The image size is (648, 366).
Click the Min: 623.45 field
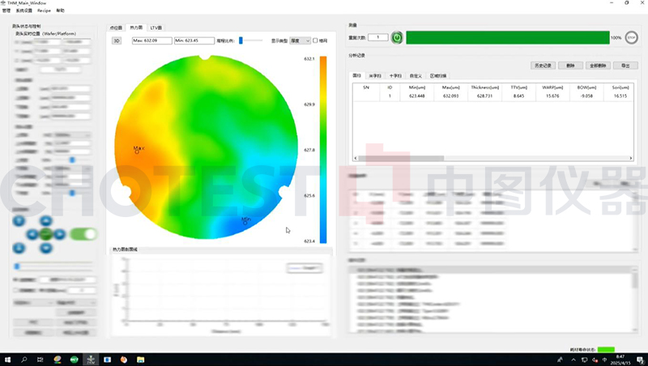(194, 40)
